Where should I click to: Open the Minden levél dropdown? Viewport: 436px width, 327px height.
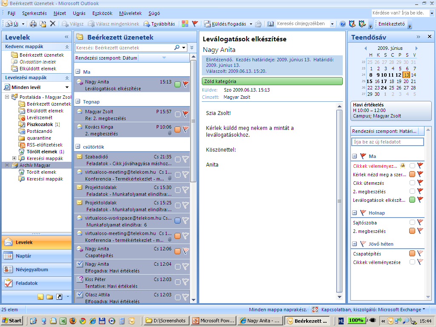[x=67, y=87]
